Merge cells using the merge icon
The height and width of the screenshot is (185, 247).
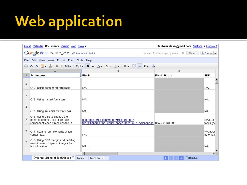[134, 66]
